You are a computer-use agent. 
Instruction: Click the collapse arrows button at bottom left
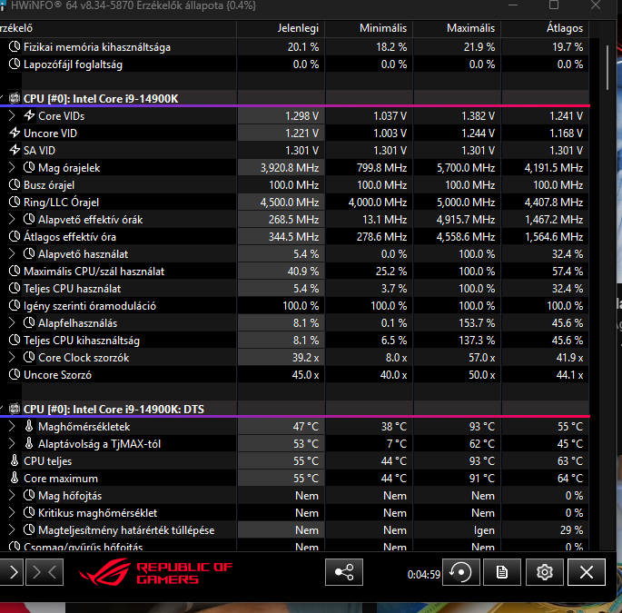(x=44, y=572)
